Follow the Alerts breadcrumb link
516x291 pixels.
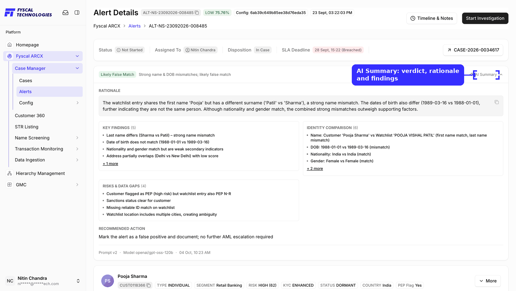[x=134, y=26]
